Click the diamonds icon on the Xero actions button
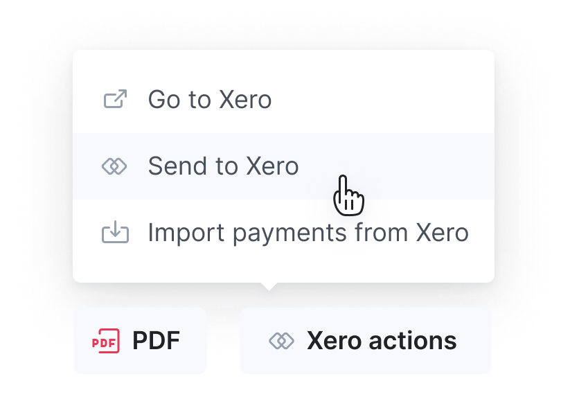 coord(282,341)
